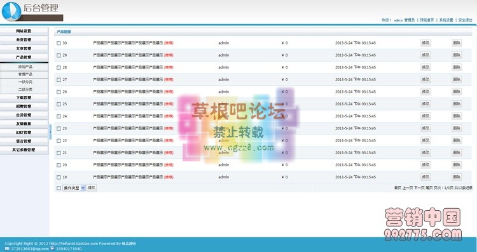Tick the checkbox for product 29
477x252 pixels.
pos(59,55)
